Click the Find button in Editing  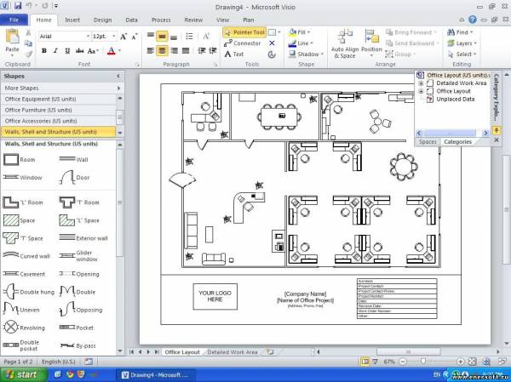pos(460,32)
